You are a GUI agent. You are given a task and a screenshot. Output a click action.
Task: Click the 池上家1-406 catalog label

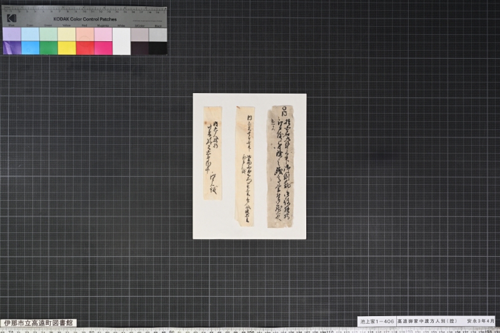pyautogui.click(x=377, y=321)
